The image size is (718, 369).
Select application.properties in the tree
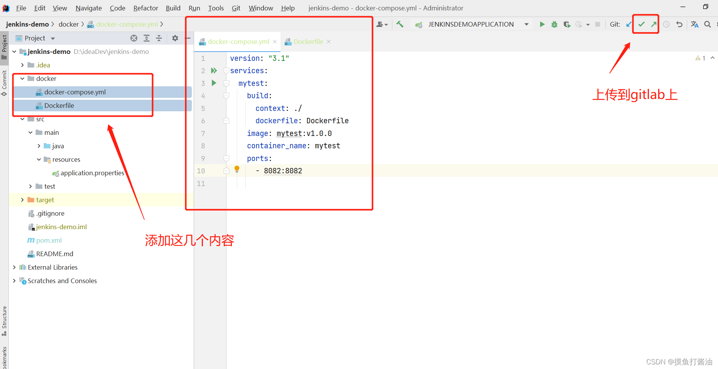tap(92, 173)
